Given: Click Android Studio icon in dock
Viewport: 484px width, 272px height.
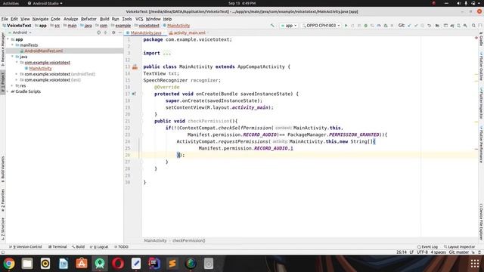Looking at the screenshot, I should [100, 264].
